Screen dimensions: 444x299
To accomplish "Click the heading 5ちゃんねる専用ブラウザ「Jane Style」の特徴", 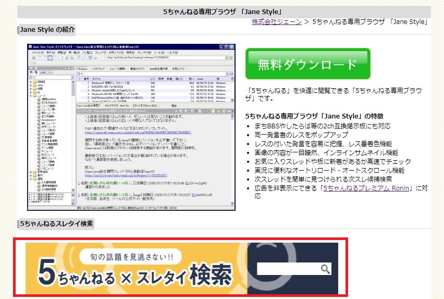I will (314, 116).
